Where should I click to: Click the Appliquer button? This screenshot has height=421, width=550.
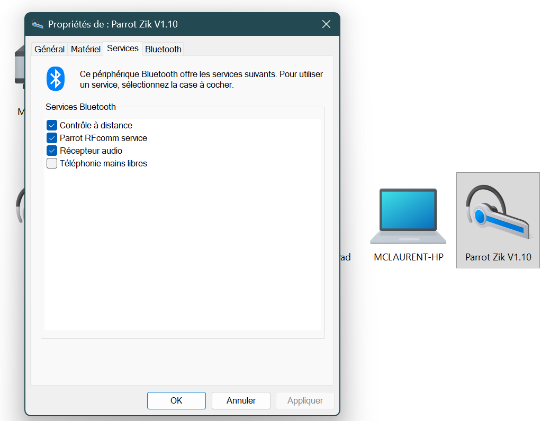coord(305,400)
